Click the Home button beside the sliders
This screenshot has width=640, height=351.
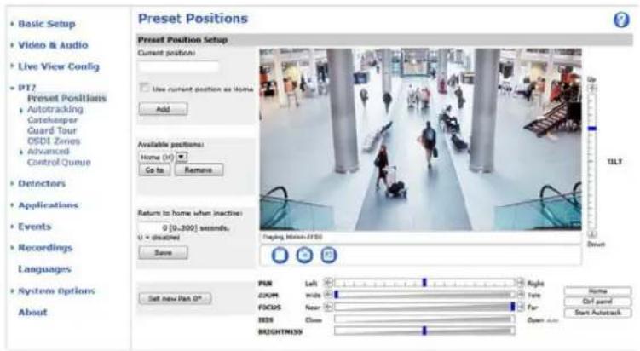pos(597,291)
